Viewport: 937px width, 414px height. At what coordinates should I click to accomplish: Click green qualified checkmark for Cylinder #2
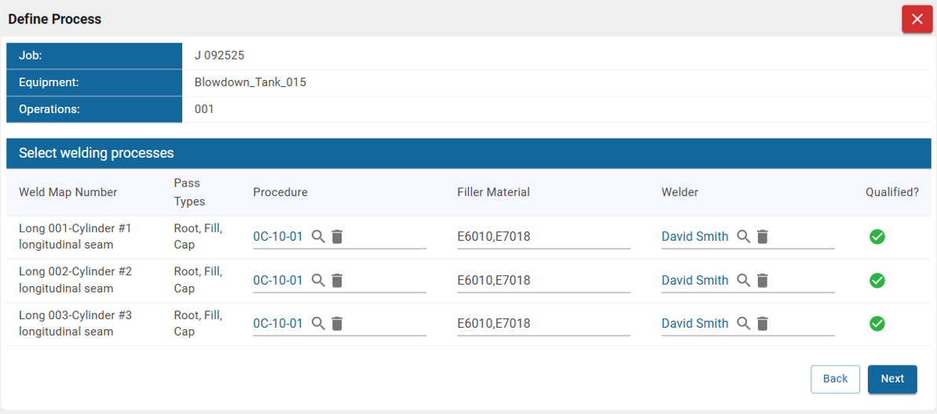877,280
